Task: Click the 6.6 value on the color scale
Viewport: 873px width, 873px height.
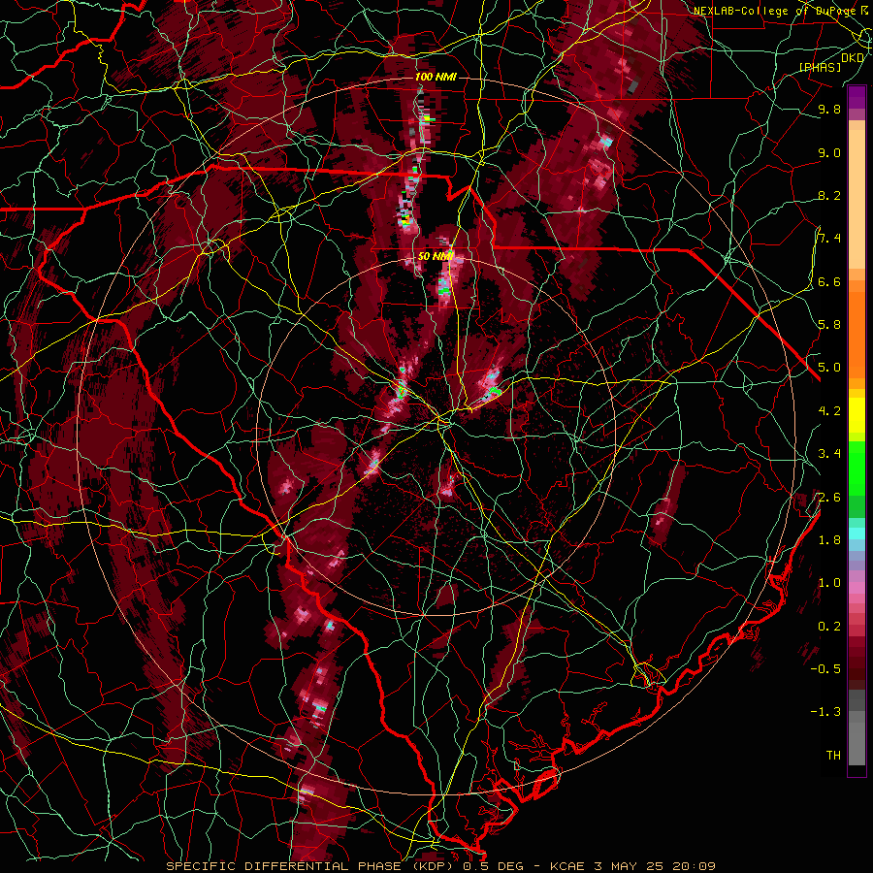Action: coord(829,281)
